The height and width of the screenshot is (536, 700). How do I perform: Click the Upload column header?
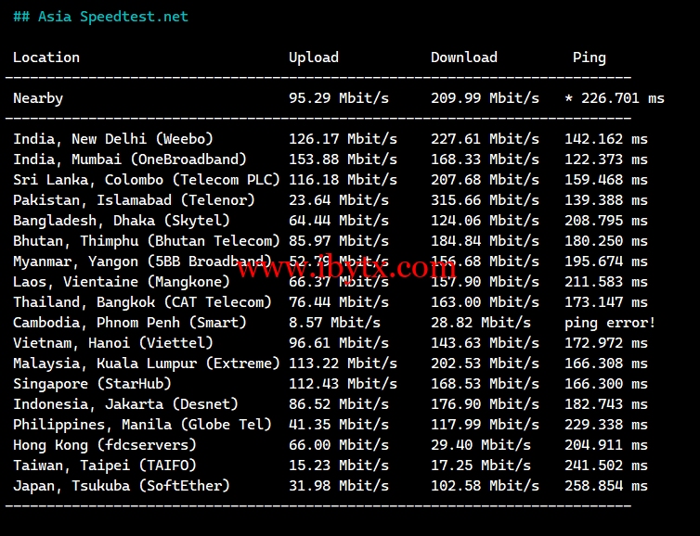click(314, 57)
